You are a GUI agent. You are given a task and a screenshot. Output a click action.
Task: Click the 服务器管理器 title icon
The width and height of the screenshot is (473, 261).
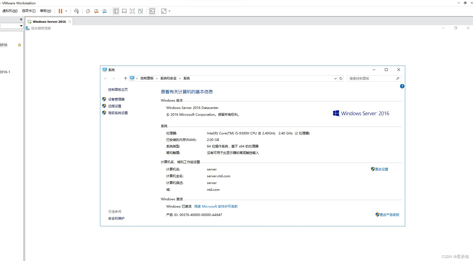pyautogui.click(x=28, y=28)
